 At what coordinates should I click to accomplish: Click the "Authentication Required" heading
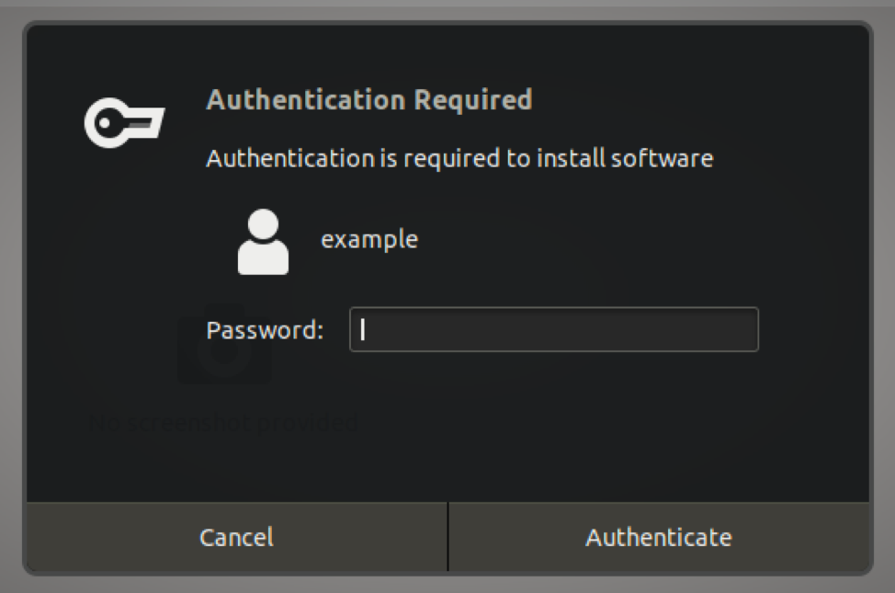368,99
